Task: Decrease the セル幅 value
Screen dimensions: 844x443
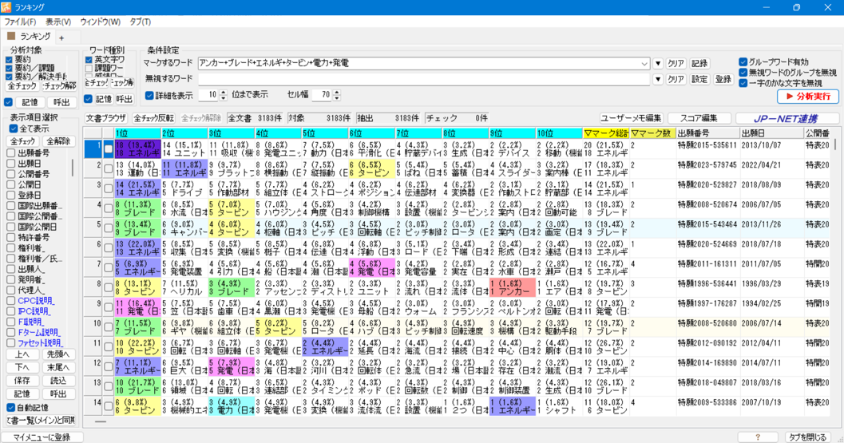Action: [337, 98]
